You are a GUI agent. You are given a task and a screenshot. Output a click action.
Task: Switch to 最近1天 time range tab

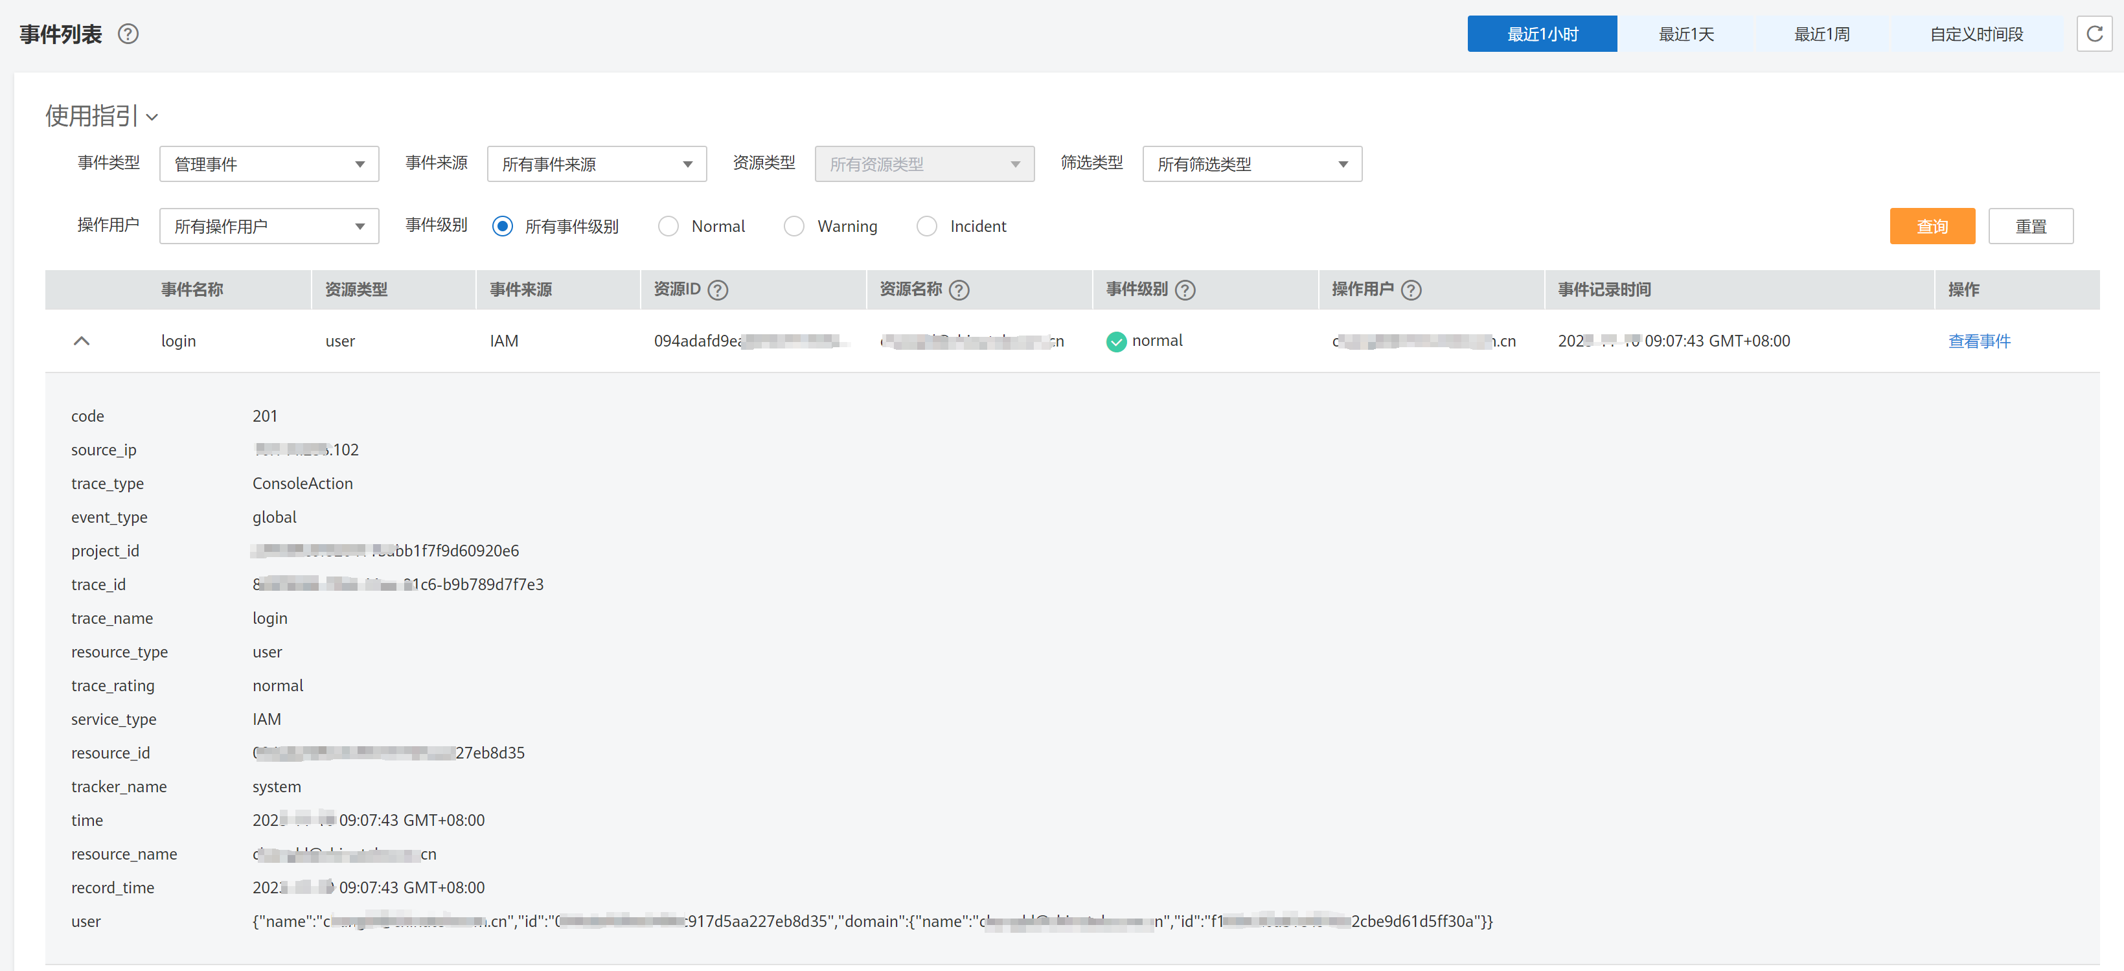(x=1685, y=34)
